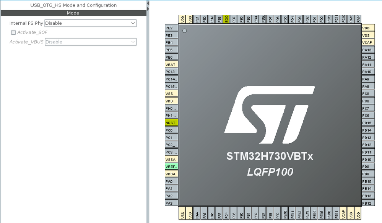Select pin PA10
382x223 pixels.
(368, 72)
